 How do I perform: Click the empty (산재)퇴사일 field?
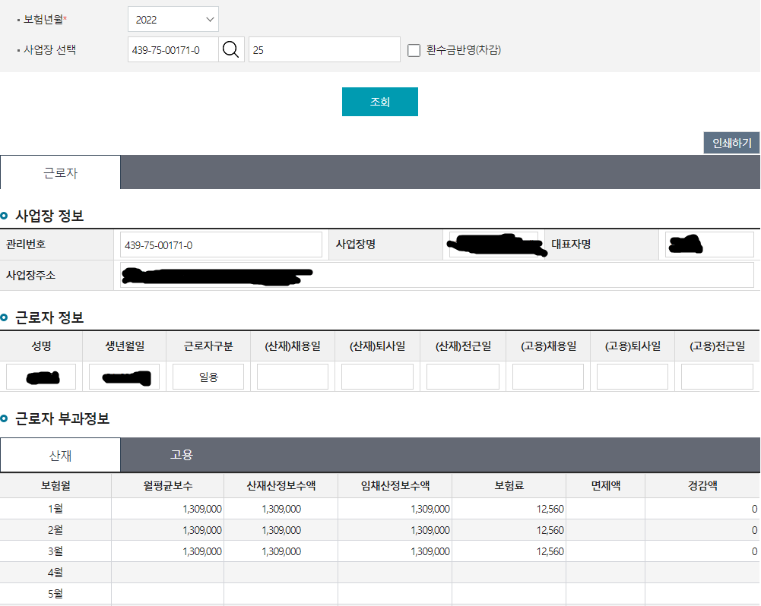point(377,377)
